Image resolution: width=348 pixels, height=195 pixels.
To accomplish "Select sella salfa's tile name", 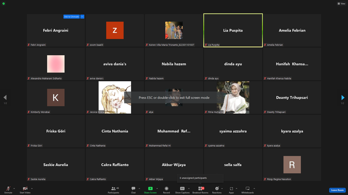I will (233, 165).
